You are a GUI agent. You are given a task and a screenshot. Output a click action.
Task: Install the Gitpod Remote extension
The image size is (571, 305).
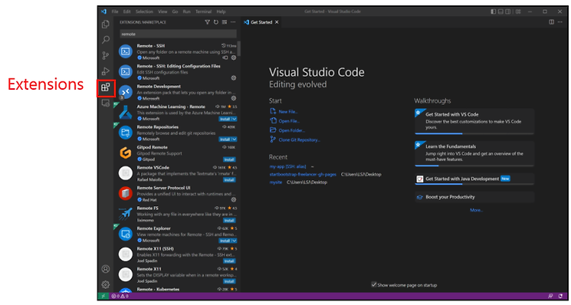tap(229, 160)
